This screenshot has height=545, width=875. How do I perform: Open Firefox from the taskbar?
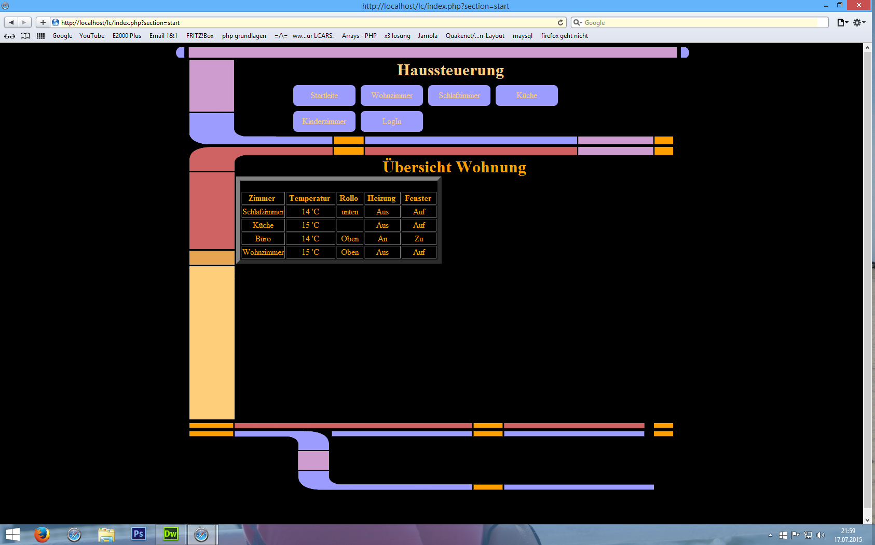(42, 534)
